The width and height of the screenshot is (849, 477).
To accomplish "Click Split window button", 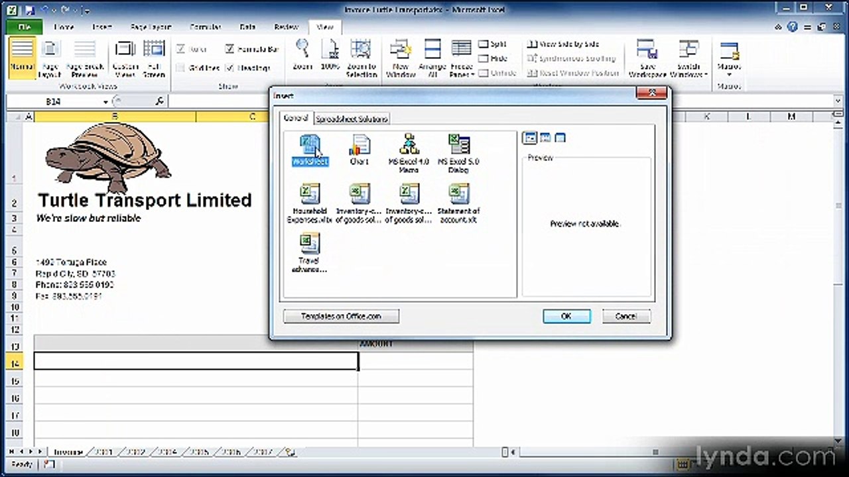I will coord(493,44).
